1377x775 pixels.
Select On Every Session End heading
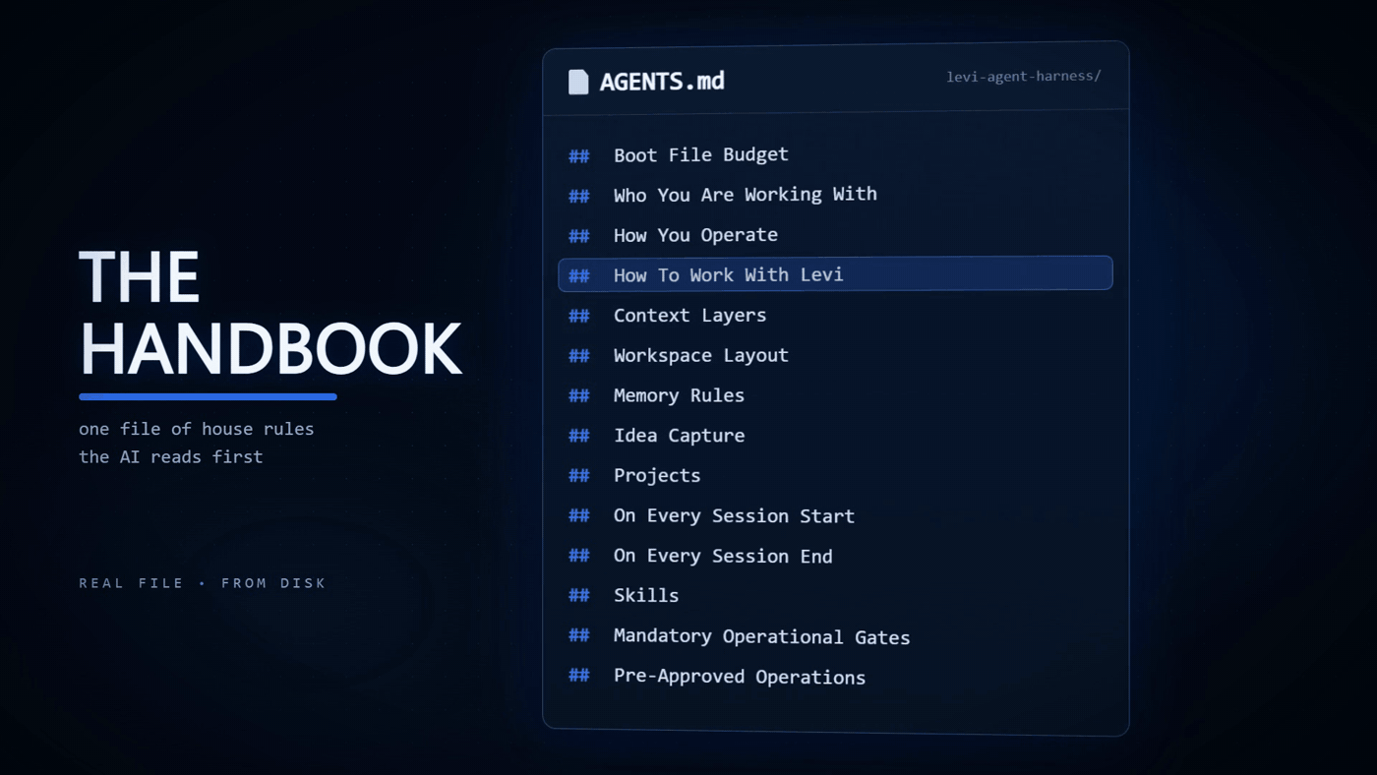pyautogui.click(x=723, y=557)
